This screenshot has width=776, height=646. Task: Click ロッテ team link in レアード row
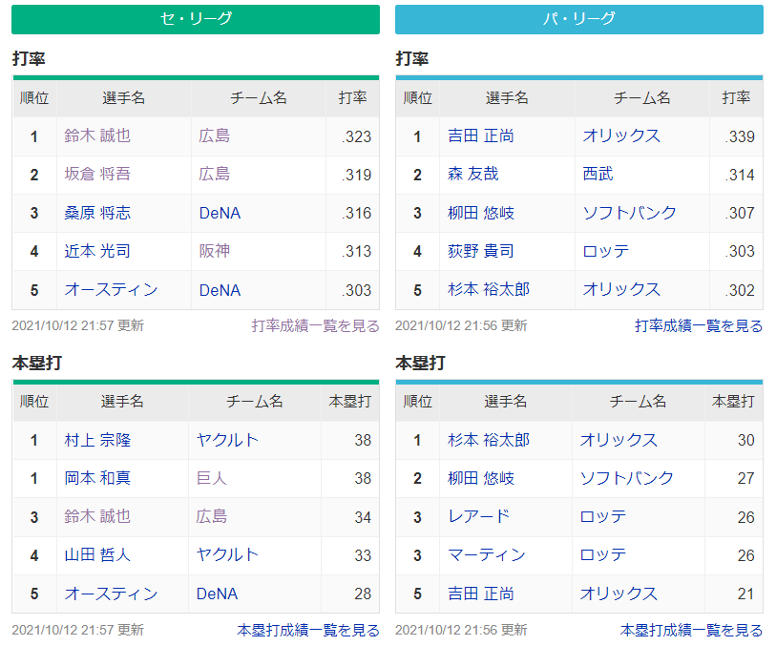click(603, 516)
